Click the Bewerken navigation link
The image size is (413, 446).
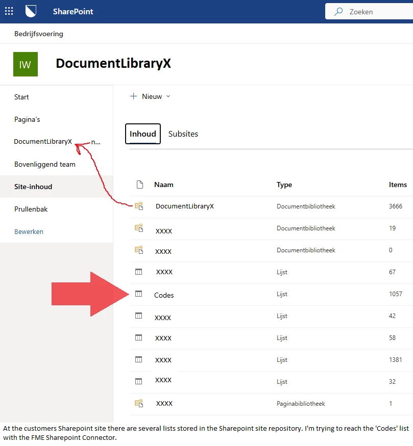pos(29,231)
